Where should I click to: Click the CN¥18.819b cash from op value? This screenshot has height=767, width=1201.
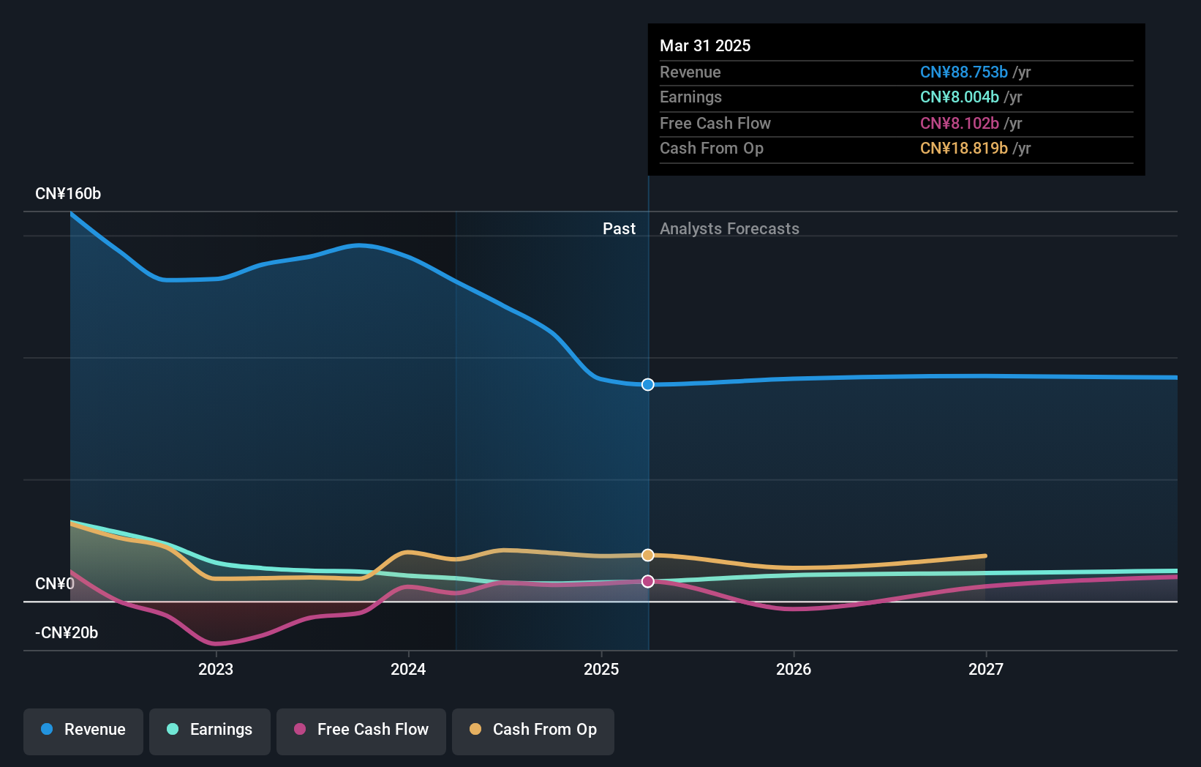964,149
